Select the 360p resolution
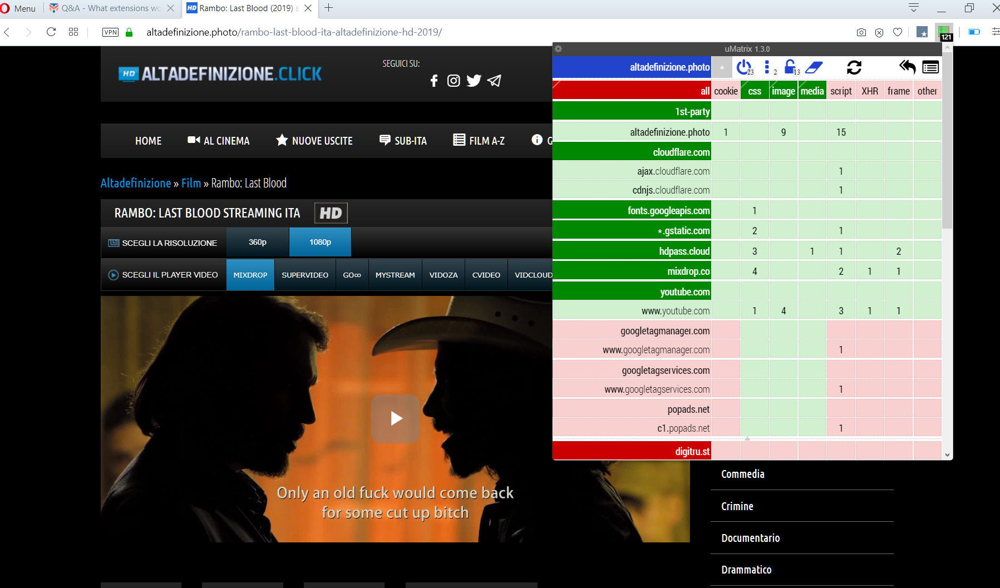Screen dimensions: 1000x588 (258, 243)
